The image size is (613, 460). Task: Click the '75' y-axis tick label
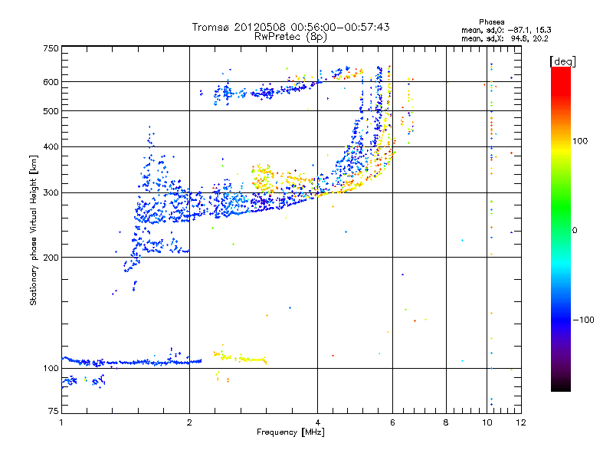click(54, 411)
